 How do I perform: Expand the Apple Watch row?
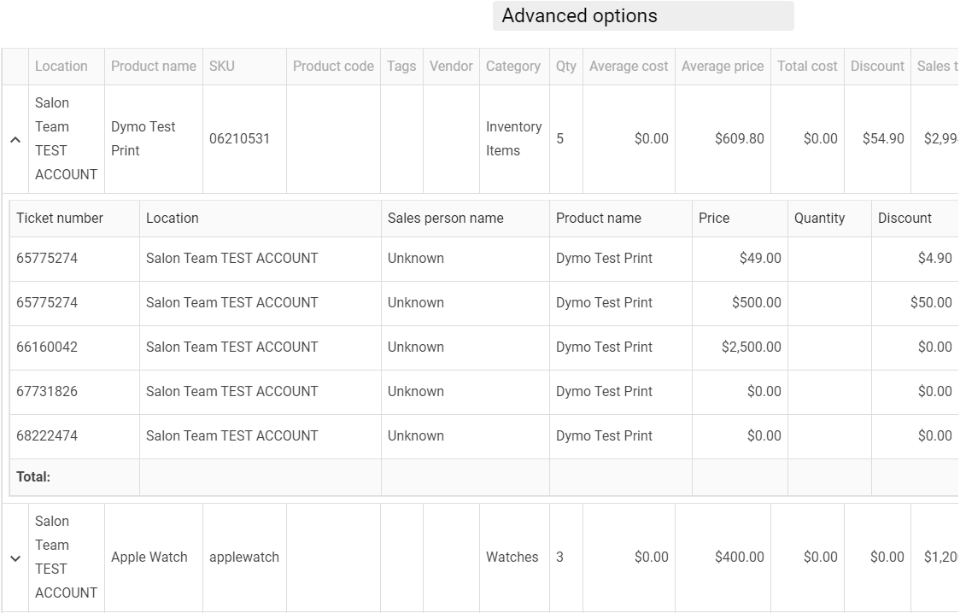tap(15, 558)
